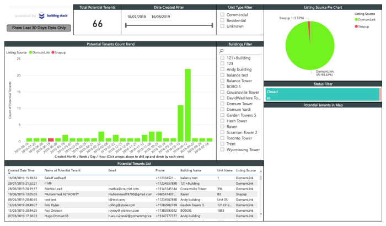Tick the 123 building checkbox
The width and height of the screenshot is (386, 226).
(222, 63)
